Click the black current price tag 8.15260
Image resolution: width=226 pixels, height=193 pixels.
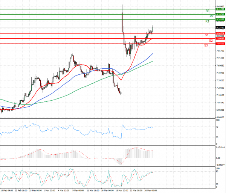click(x=220, y=27)
